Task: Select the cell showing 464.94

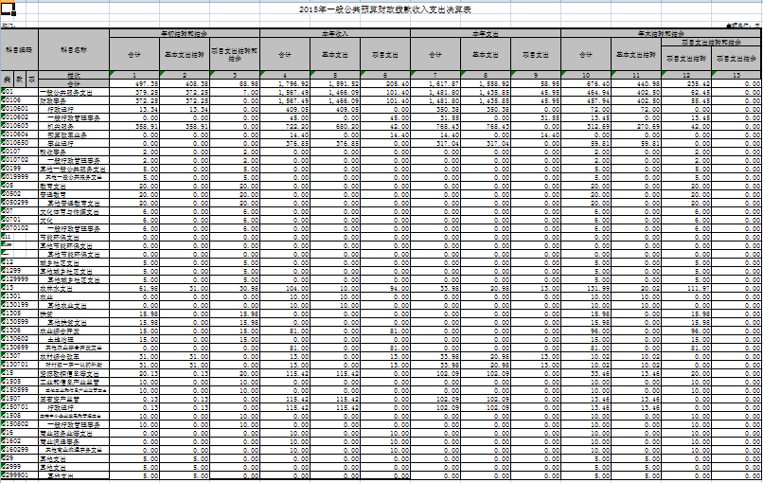Action: (x=586, y=92)
